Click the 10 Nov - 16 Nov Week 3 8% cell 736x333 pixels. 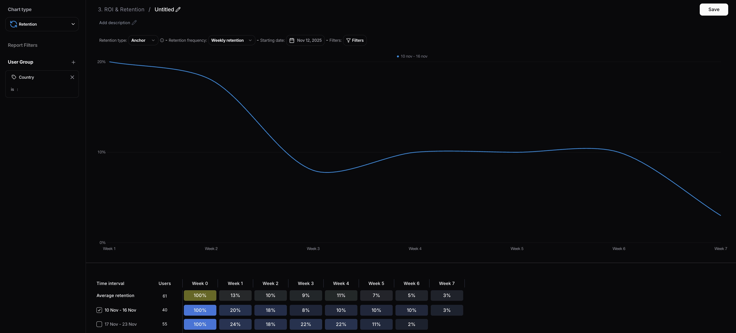pos(306,310)
